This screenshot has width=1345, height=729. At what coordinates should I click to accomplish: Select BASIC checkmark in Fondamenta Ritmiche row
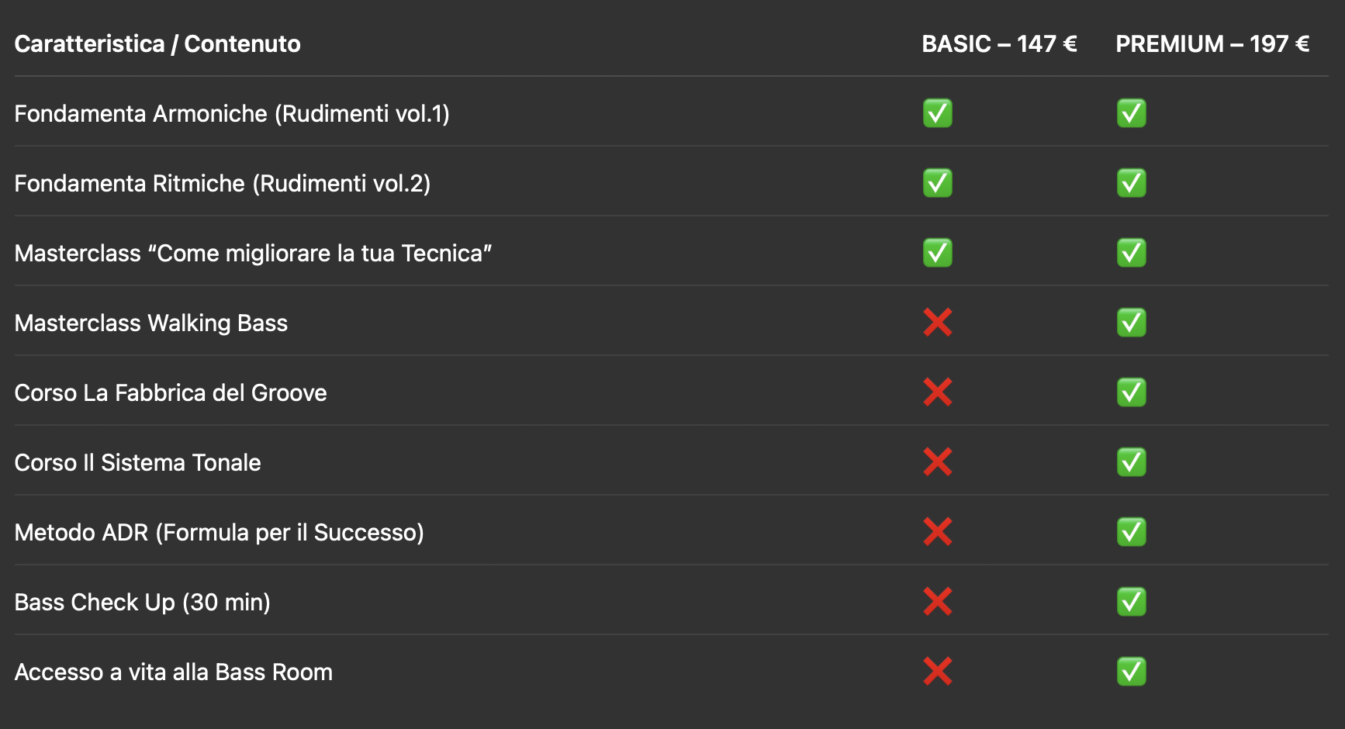point(938,183)
